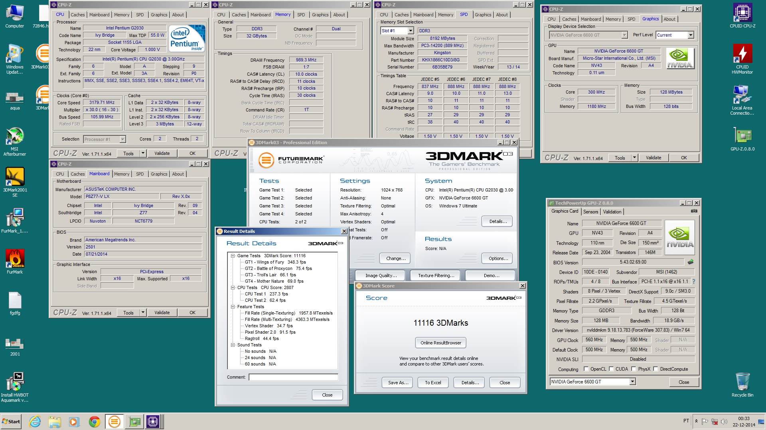The image size is (766, 430).
Task: Click Save As in the 3DMark Score window
Action: (398, 383)
